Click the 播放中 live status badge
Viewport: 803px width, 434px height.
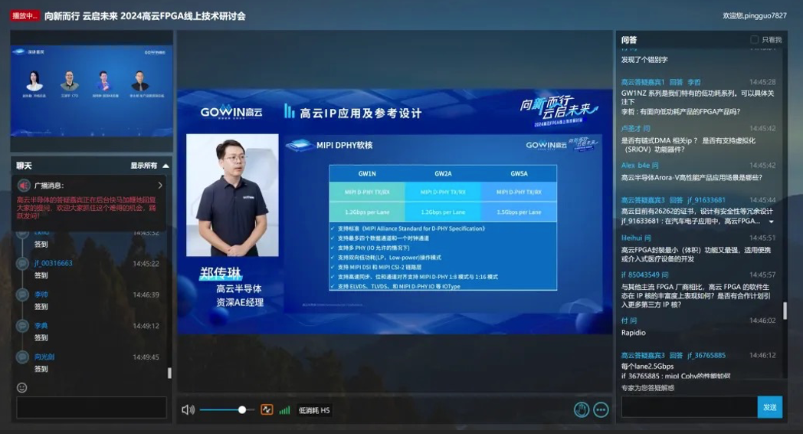pos(25,16)
